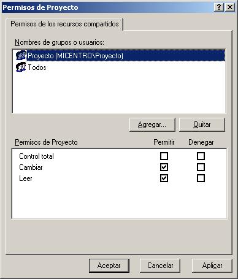The width and height of the screenshot is (238, 279).
Task: Check Denegar for Leer permission
Action: point(201,178)
